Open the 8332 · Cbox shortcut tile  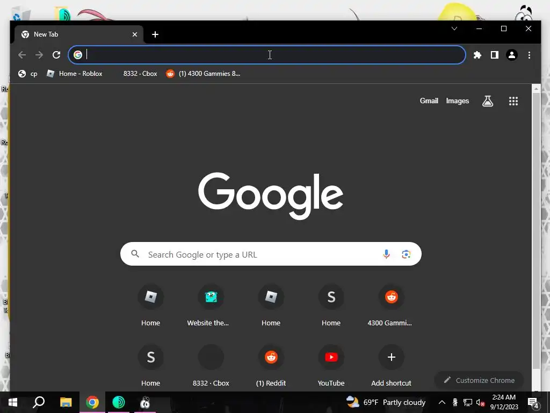click(x=211, y=366)
